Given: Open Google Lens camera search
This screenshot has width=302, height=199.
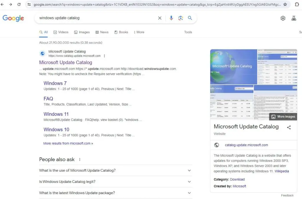Looking at the screenshot, I should (x=180, y=18).
